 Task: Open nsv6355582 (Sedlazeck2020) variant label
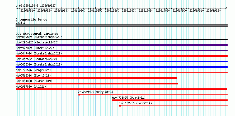click(36, 59)
